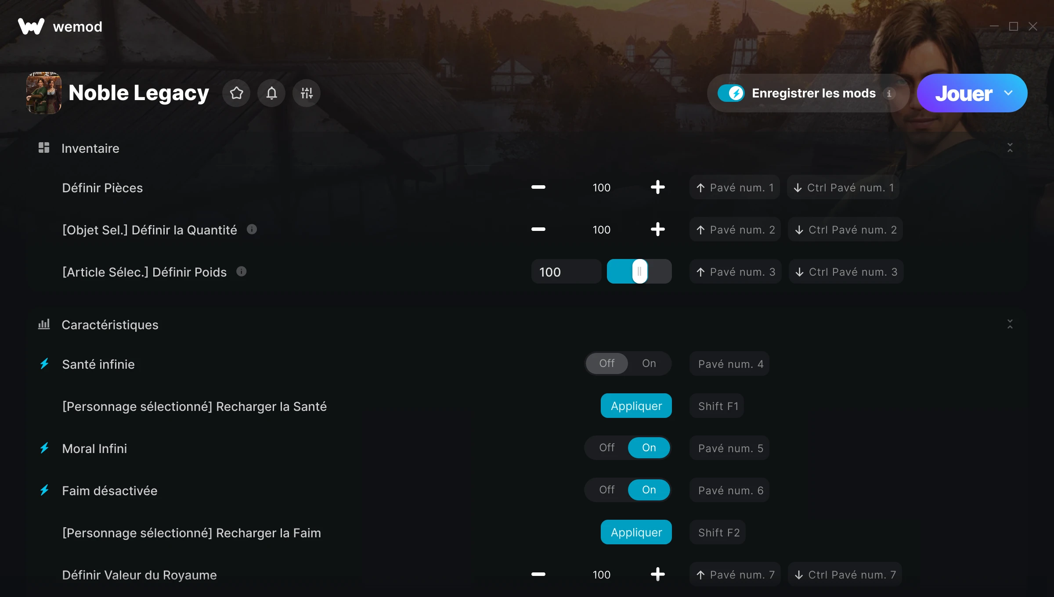Turn Santé infinie On

click(649, 363)
